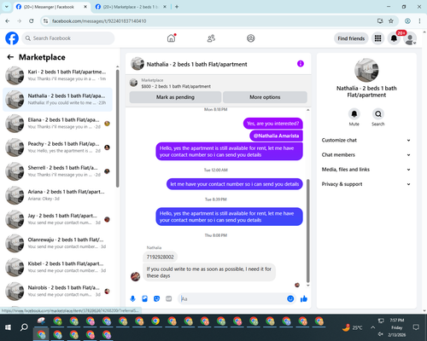Click More options button
The image size is (427, 341).
(265, 97)
